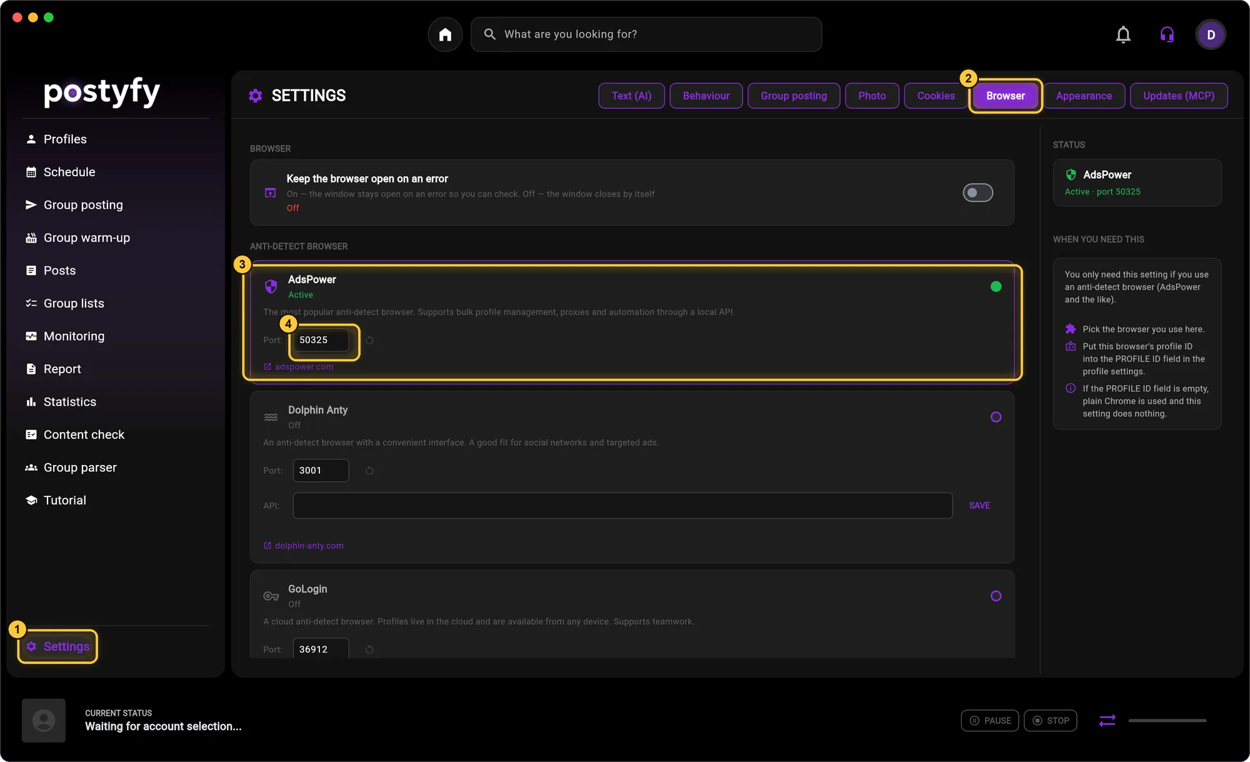The width and height of the screenshot is (1250, 762).
Task: Open Settings in the sidebar
Action: (57, 646)
